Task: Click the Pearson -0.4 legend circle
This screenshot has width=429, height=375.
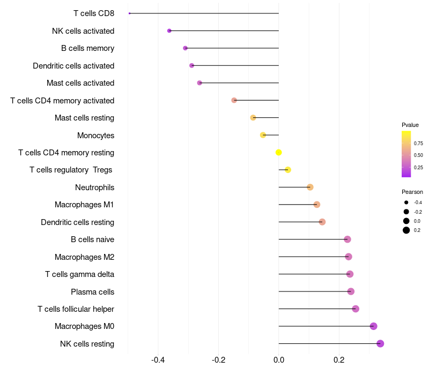Action: pyautogui.click(x=406, y=202)
